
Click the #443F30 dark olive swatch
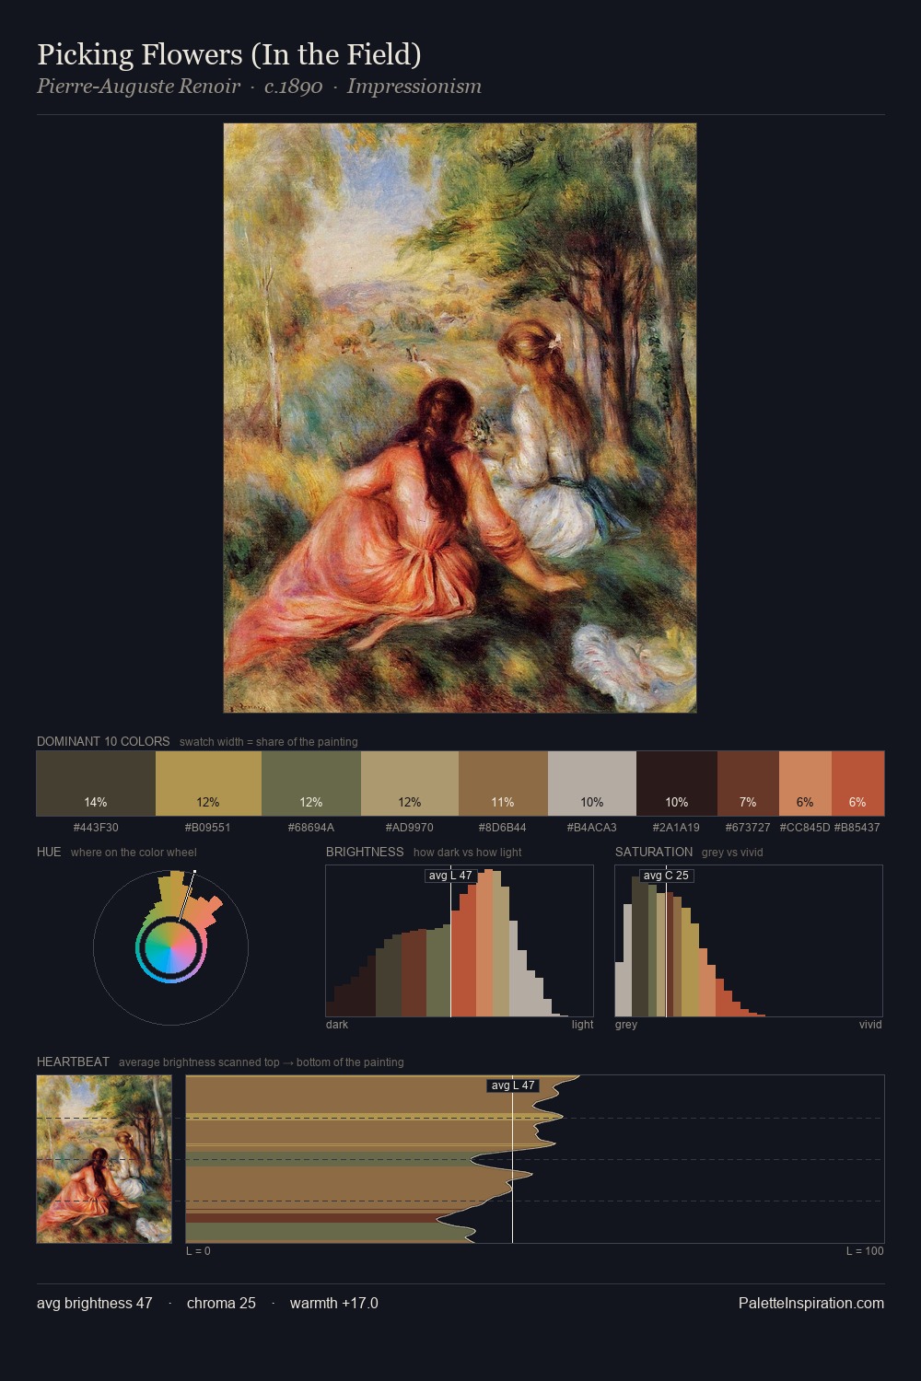96,783
